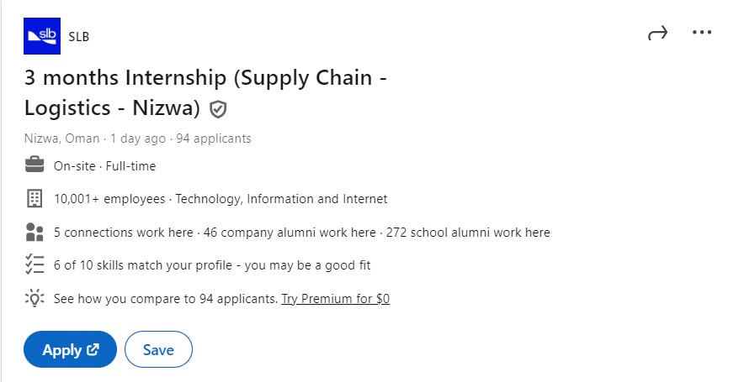Screen dimensions: 744x382
Task: Click the external link icon on Apply
Action: click(x=93, y=349)
